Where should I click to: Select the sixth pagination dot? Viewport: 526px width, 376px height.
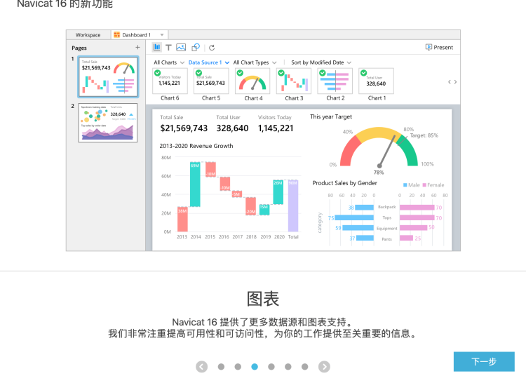click(x=304, y=367)
